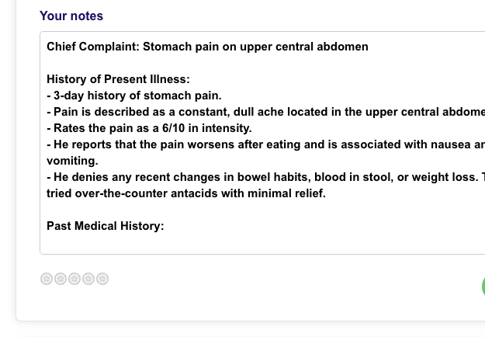Click the green button at right edge
Image resolution: width=485 pixels, height=337 pixels.
tap(482, 286)
